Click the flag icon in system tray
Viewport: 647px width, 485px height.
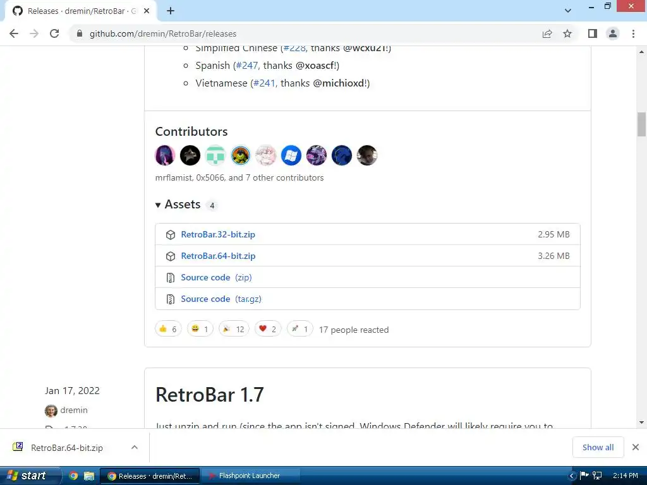(x=584, y=475)
